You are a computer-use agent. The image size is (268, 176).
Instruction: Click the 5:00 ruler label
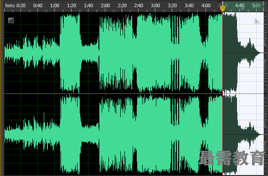tap(256, 5)
